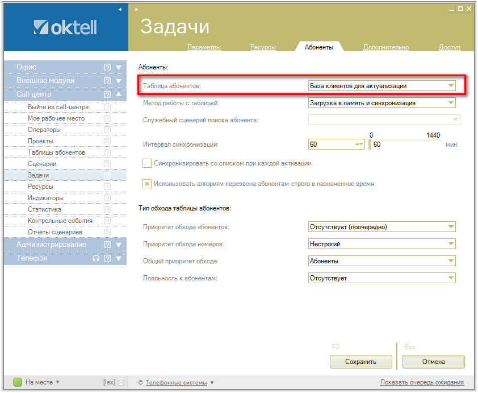Image resolution: width=478 pixels, height=393 pixels.
Task: Collapse the Call-центр section arrow
Action: pos(119,94)
